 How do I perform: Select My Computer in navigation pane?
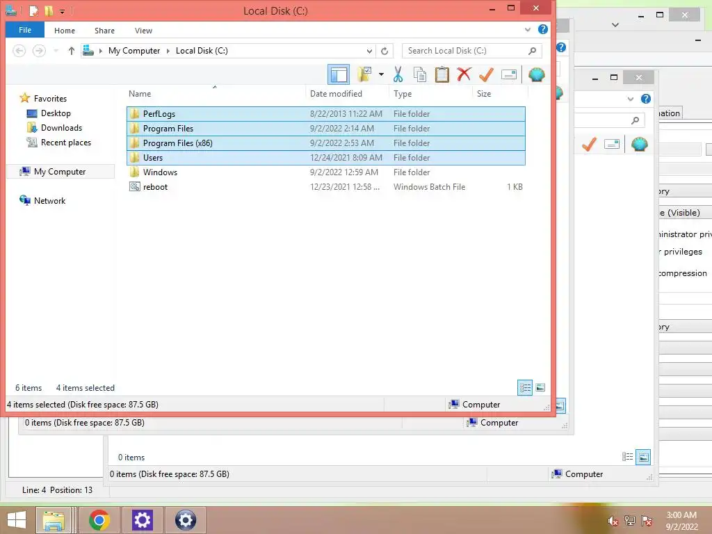tap(60, 172)
